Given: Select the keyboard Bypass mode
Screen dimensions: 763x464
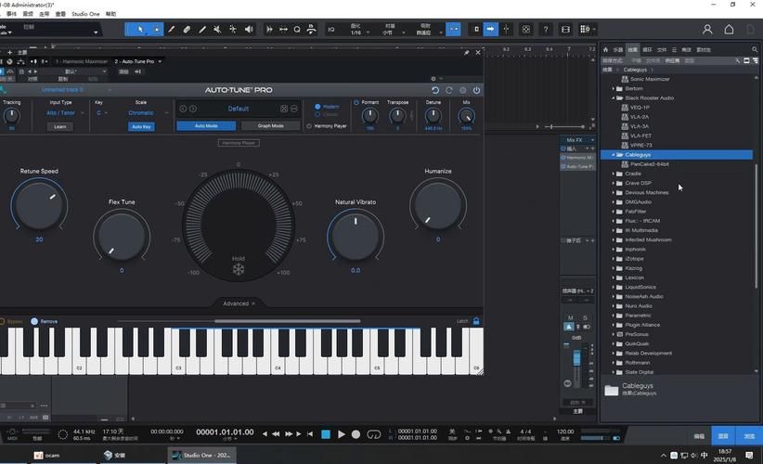Looking at the screenshot, I should pos(2,321).
